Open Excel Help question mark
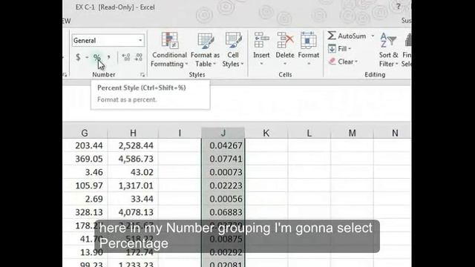The image size is (475, 267). pyautogui.click(x=399, y=6)
